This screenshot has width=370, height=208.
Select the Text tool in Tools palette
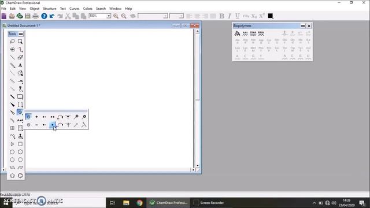[20, 65]
